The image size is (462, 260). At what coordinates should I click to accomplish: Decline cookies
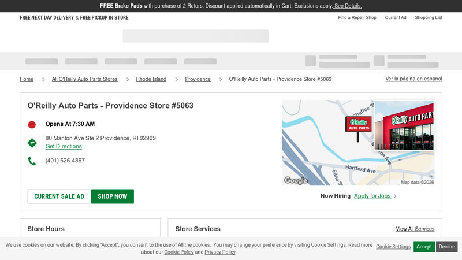click(446, 247)
